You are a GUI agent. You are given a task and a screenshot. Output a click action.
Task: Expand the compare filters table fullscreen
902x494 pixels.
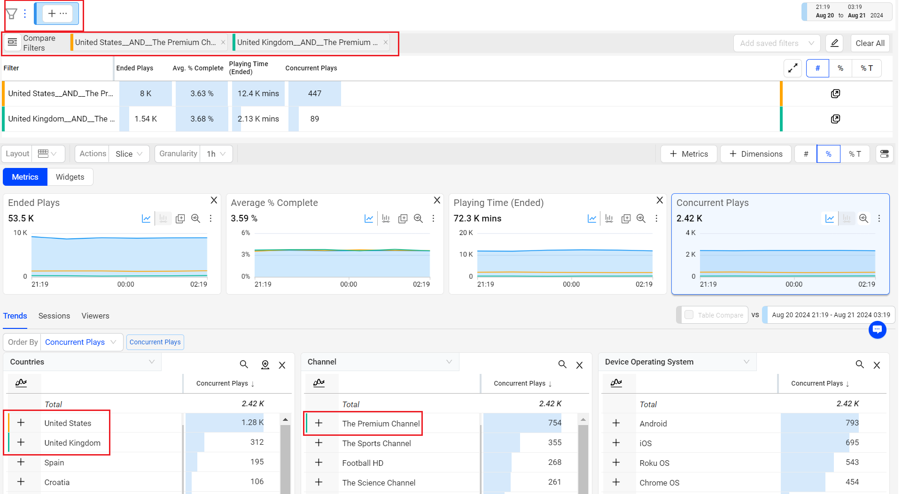click(x=793, y=68)
